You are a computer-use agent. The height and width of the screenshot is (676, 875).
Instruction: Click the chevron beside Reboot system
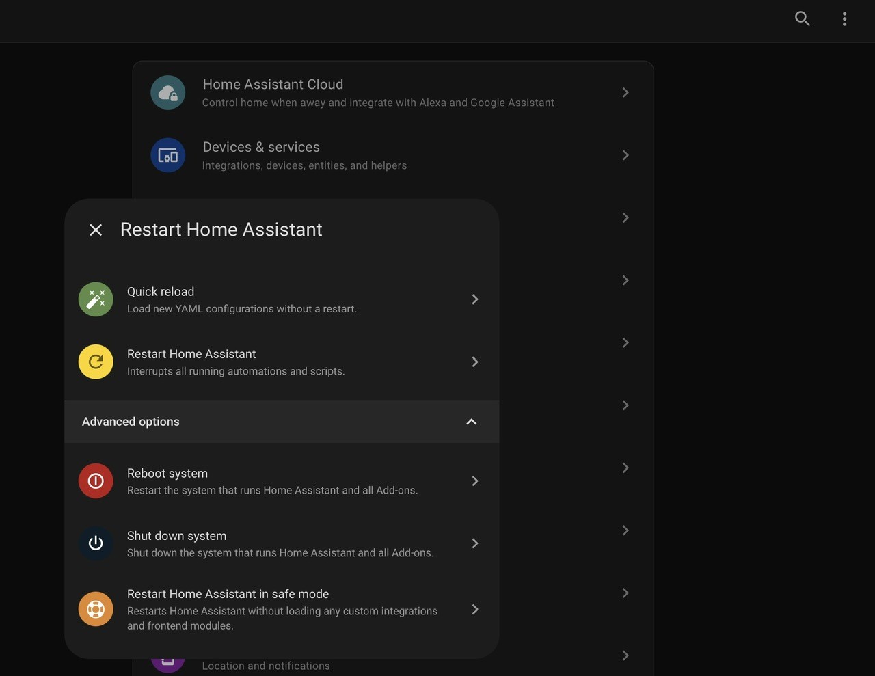coord(475,481)
